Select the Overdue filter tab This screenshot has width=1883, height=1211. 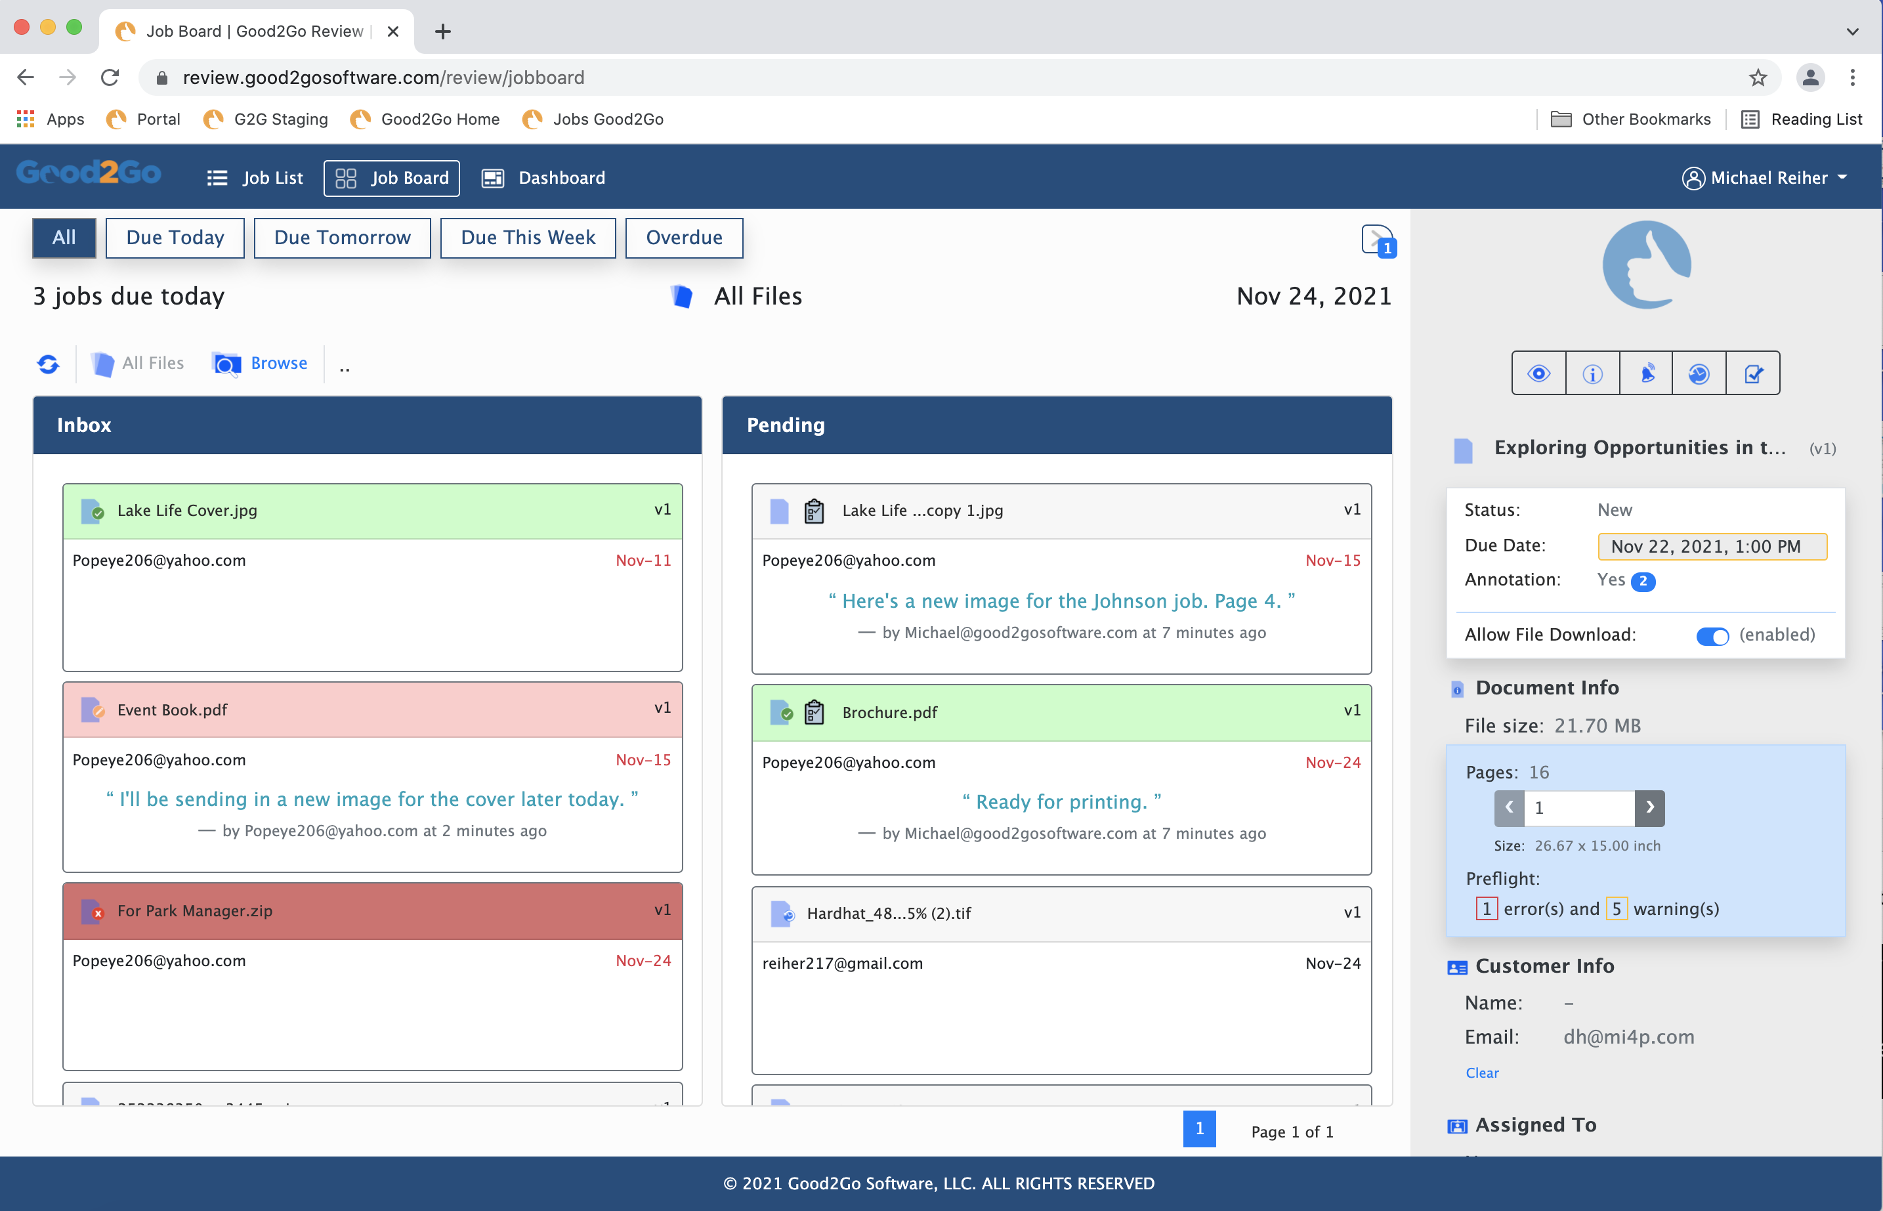click(684, 238)
